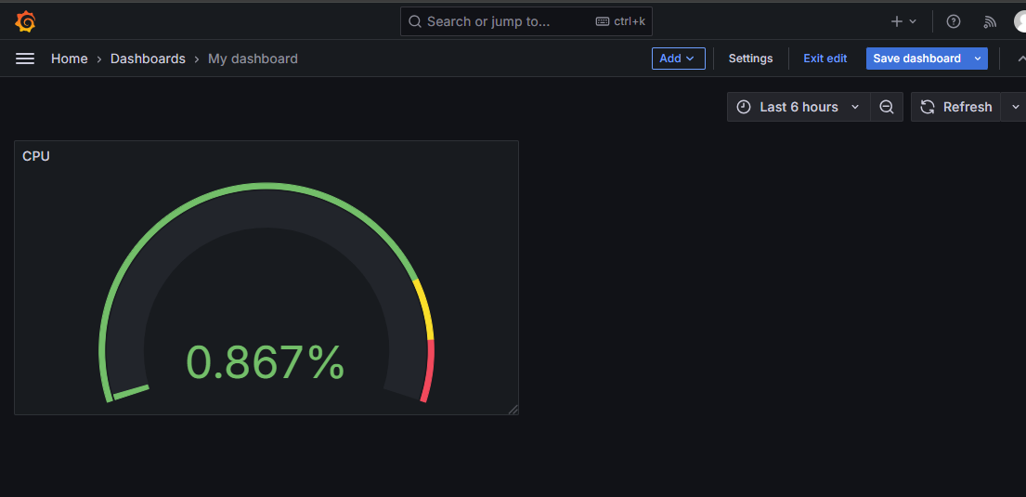
Task: Click Exit edit
Action: (x=825, y=59)
